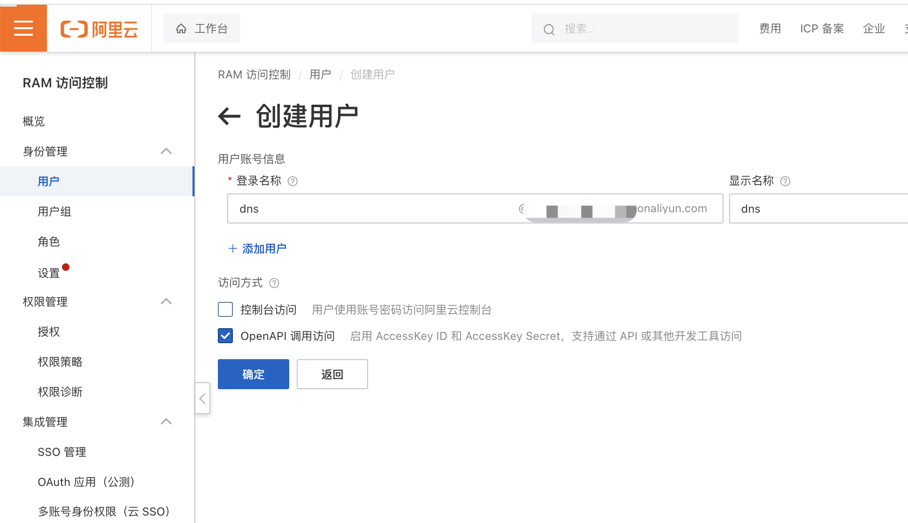Image resolution: width=908 pixels, height=523 pixels.
Task: Click the 返回 button
Action: point(332,374)
